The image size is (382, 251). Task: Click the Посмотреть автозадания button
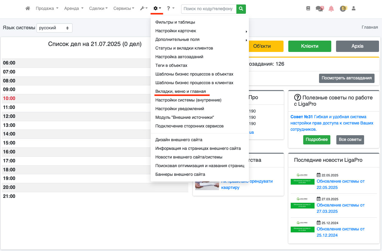(346, 78)
